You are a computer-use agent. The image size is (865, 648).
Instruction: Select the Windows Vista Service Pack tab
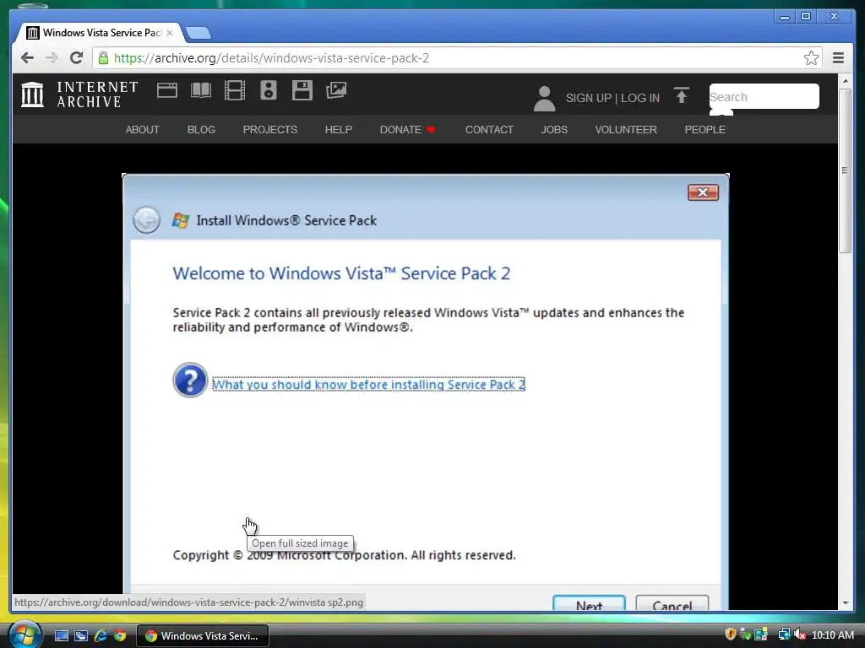click(x=99, y=33)
